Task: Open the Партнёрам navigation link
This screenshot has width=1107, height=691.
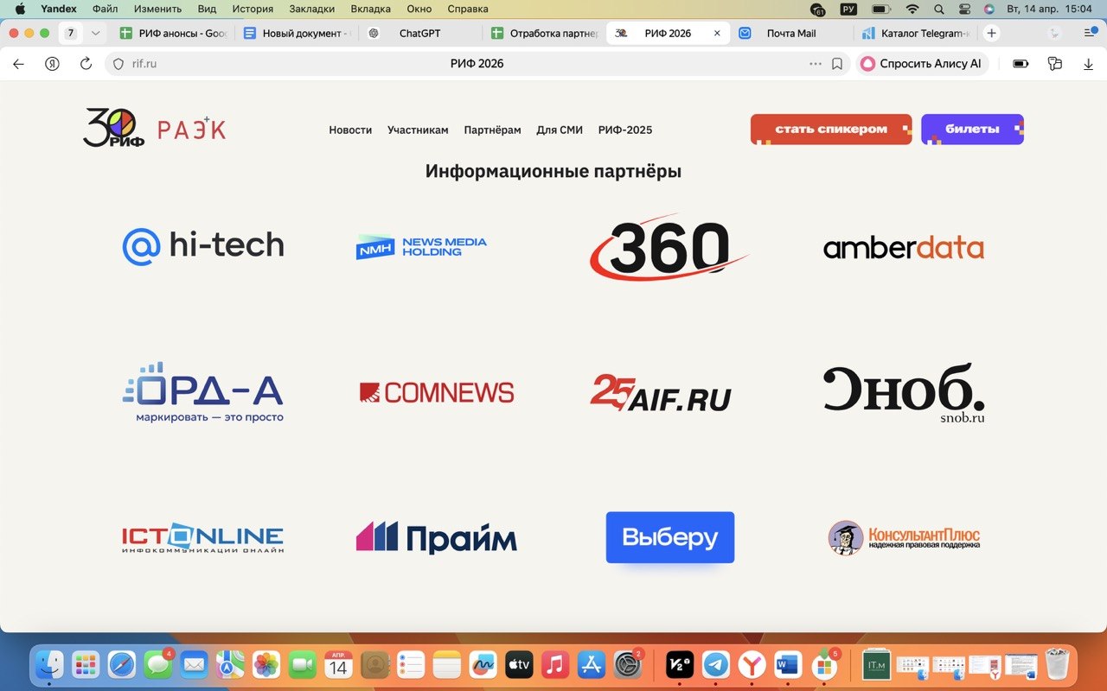Action: pyautogui.click(x=492, y=130)
